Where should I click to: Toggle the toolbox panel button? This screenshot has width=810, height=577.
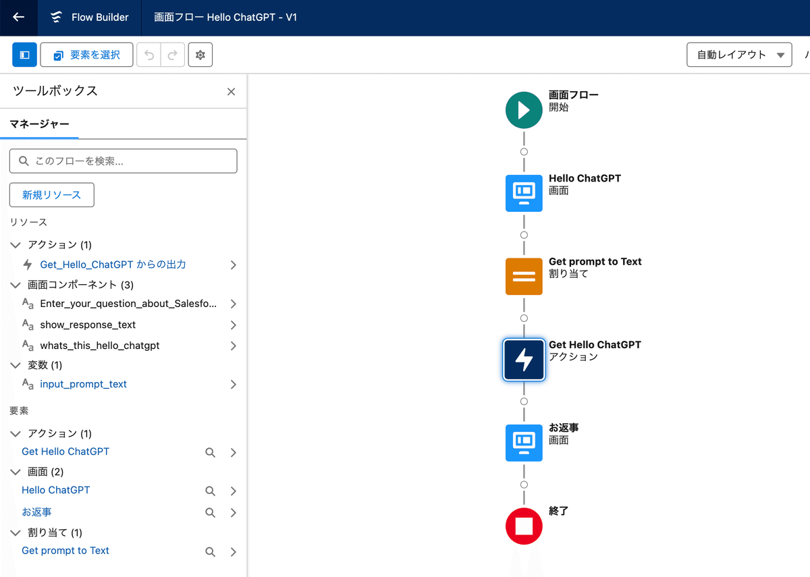24,55
